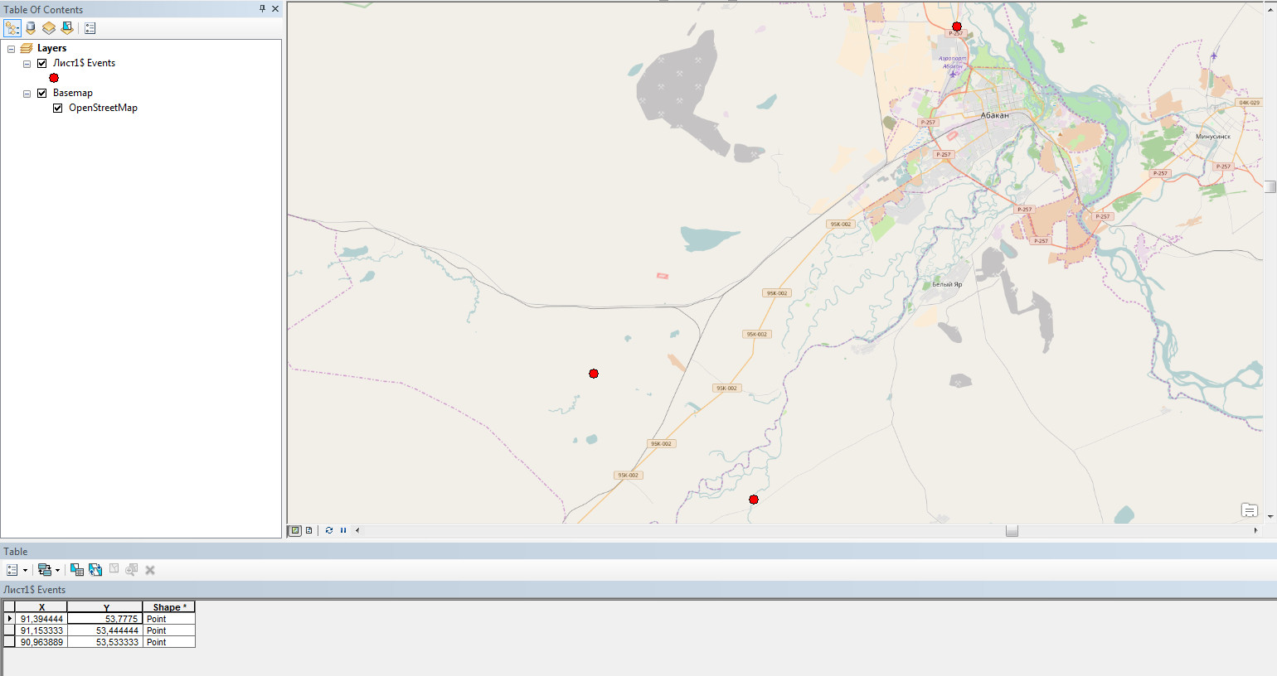The width and height of the screenshot is (1277, 676).
Task: Click the Shape * column header
Action: click(x=169, y=607)
